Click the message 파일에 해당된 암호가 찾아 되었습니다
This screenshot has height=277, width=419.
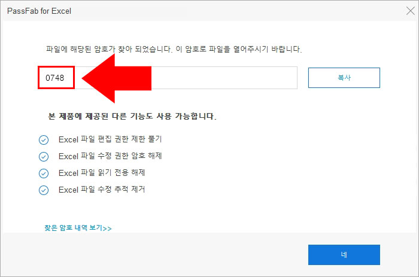pos(109,49)
